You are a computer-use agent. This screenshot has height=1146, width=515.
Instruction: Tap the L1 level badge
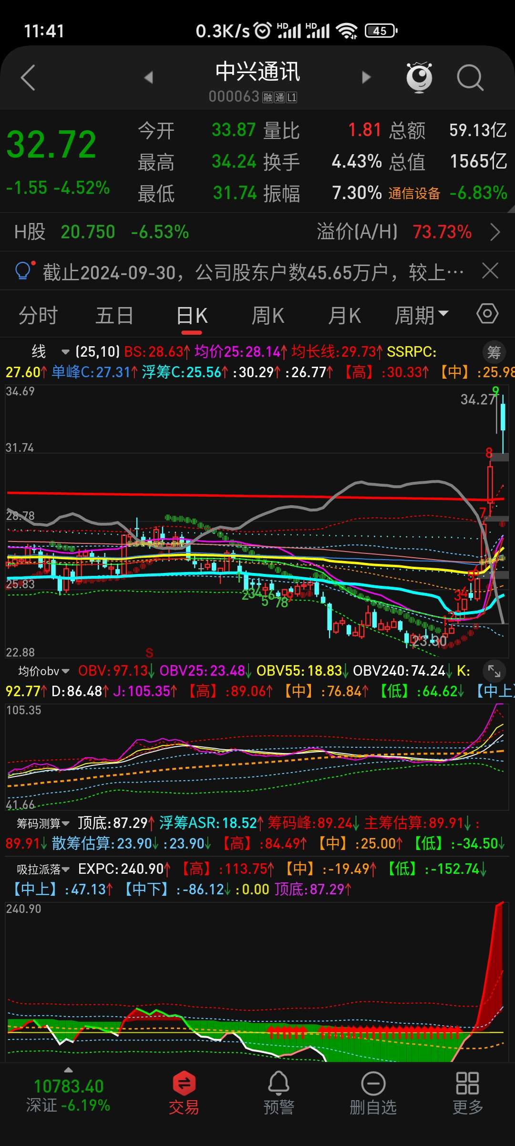coord(292,97)
